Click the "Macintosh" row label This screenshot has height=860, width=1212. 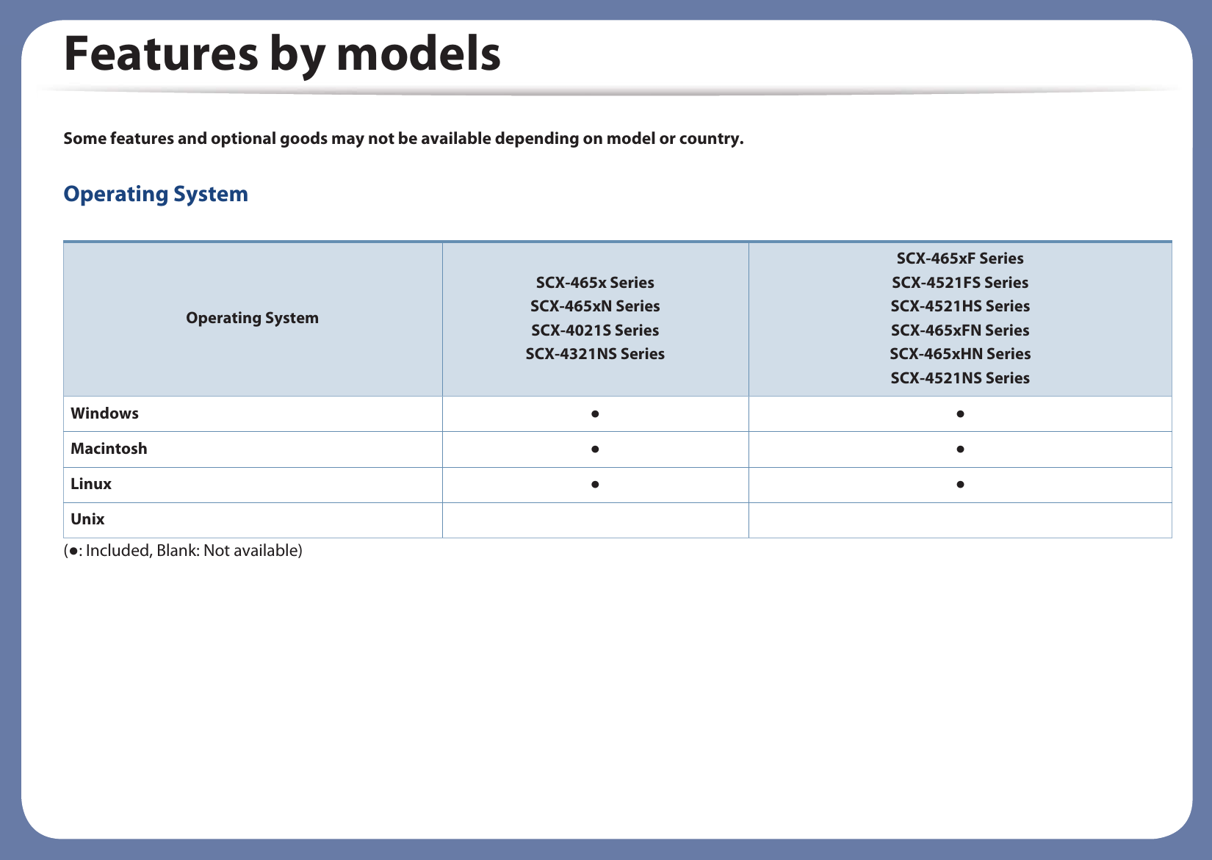pyautogui.click(x=109, y=449)
